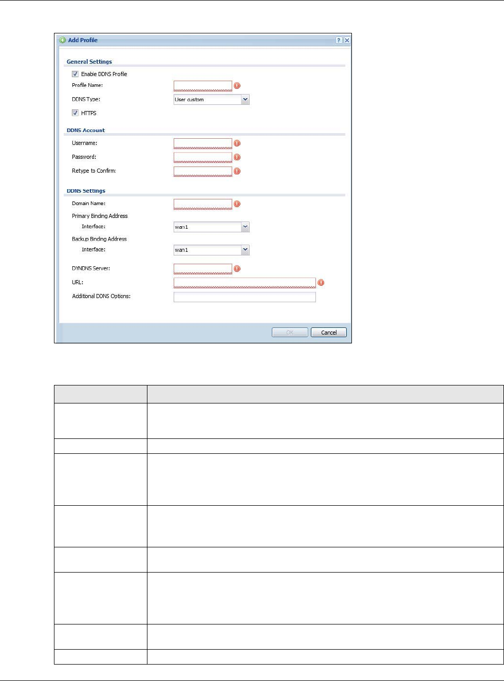Screen dimensions: 504x681
Task: Click the Retype to Confirm warning icon
Action: point(237,171)
